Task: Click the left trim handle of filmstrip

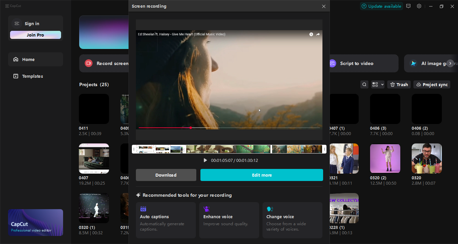Action: pos(134,149)
